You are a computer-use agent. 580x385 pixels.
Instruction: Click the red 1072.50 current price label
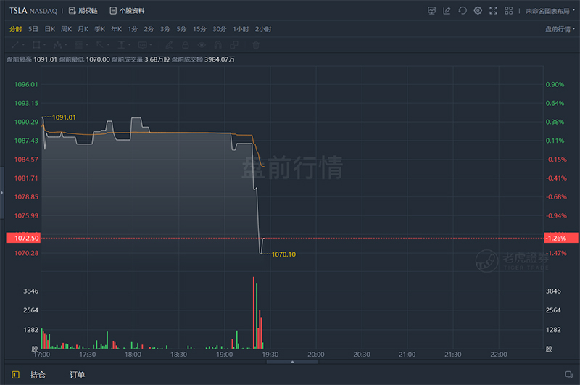click(23, 238)
